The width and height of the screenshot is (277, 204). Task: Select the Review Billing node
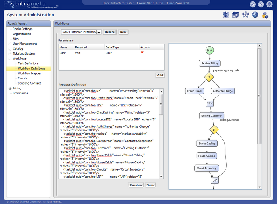210,63
